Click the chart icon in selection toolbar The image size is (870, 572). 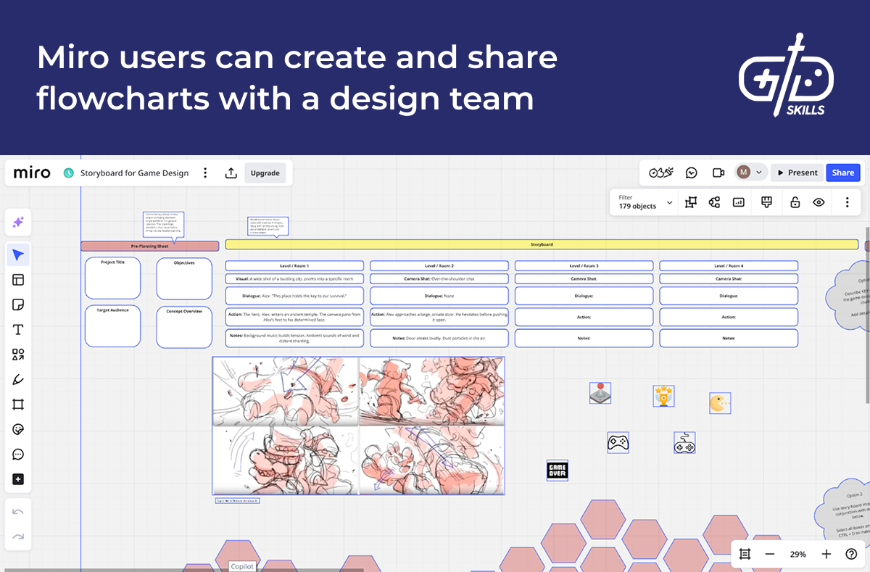(x=739, y=202)
